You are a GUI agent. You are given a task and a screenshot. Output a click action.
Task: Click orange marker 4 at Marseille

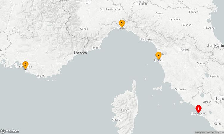tap(25, 65)
